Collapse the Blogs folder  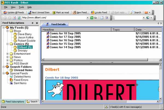(x=7, y=31)
